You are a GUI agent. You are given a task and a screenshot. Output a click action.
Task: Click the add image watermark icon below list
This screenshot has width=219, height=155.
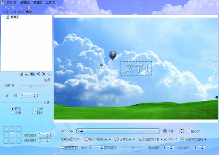pyautogui.click(x=27, y=74)
